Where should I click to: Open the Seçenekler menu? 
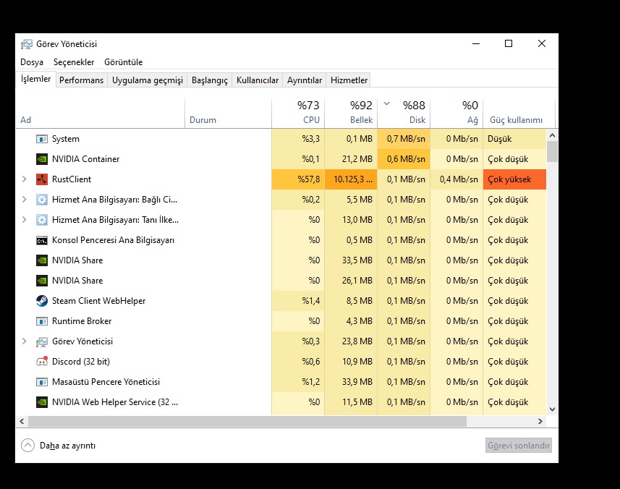[x=74, y=62]
